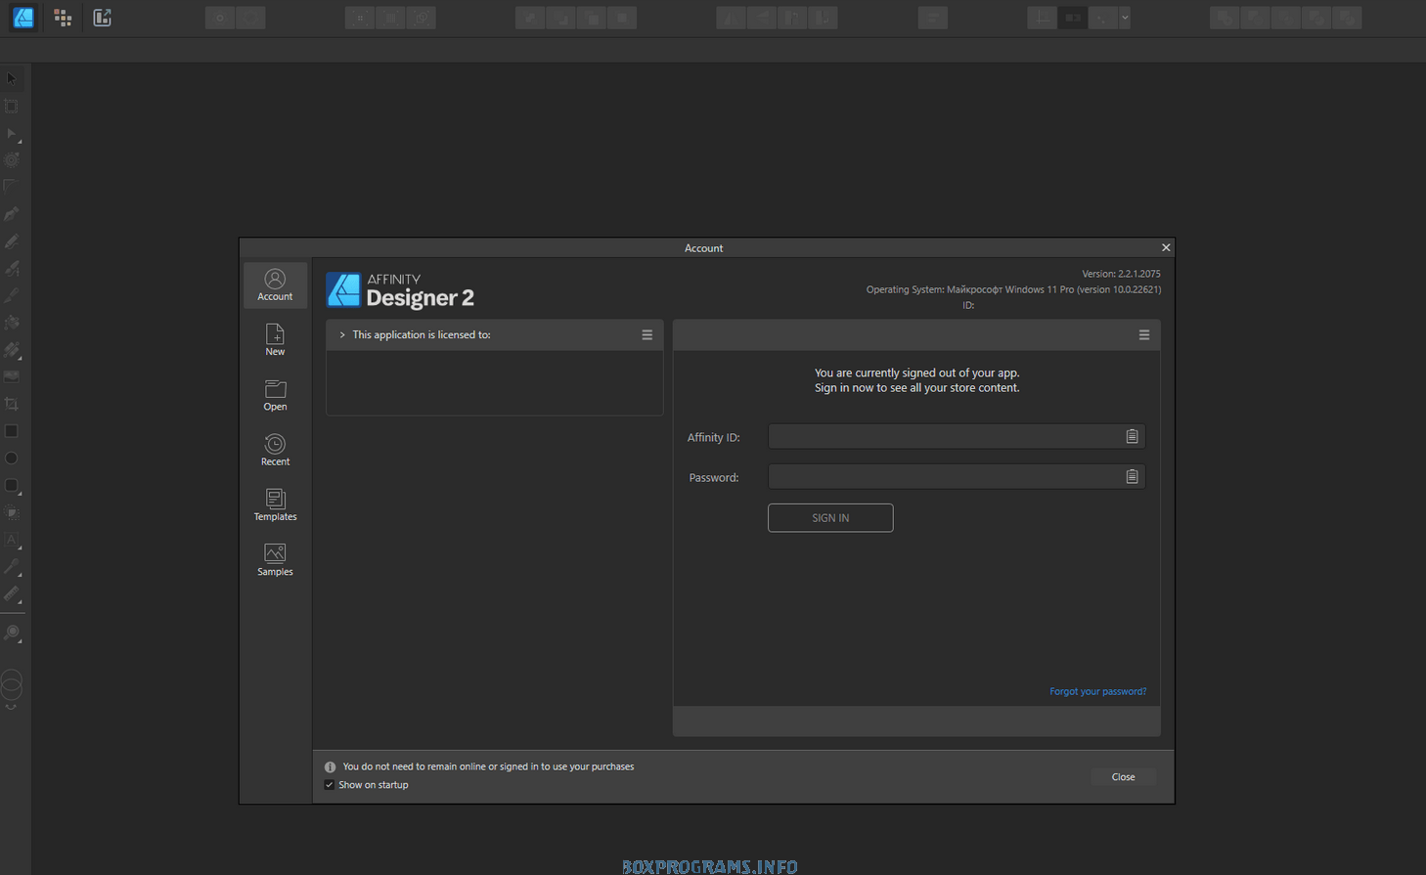Open the New document section
This screenshot has height=875, width=1426.
pos(275,340)
